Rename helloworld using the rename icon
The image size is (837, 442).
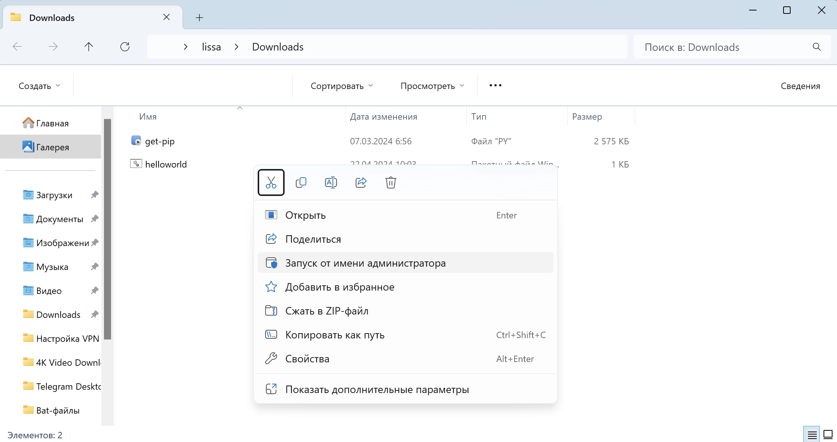331,182
